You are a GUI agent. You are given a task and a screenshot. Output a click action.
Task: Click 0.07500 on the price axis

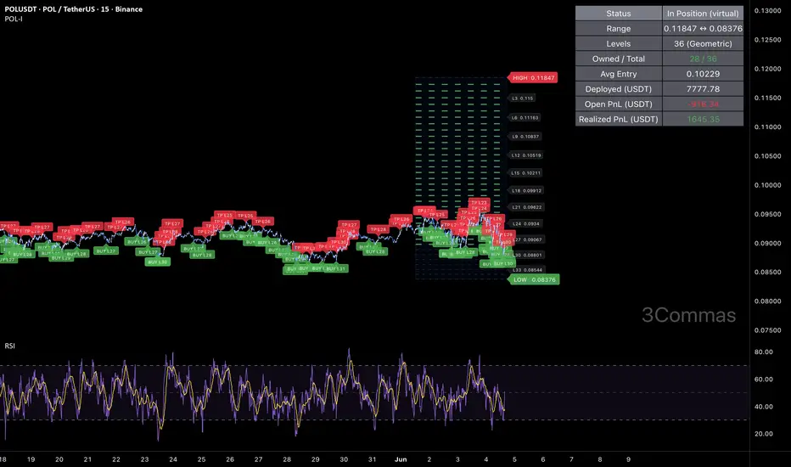coord(768,330)
